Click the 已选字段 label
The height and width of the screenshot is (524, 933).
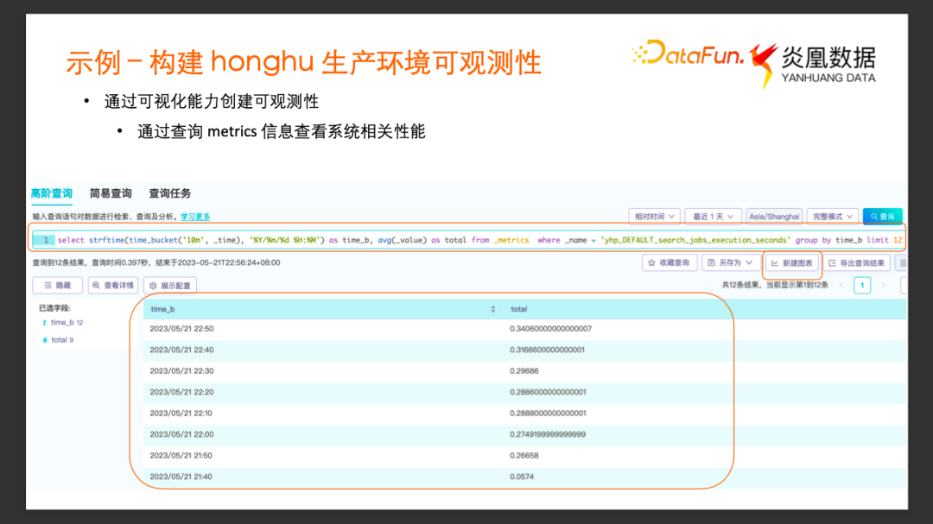coord(54,308)
